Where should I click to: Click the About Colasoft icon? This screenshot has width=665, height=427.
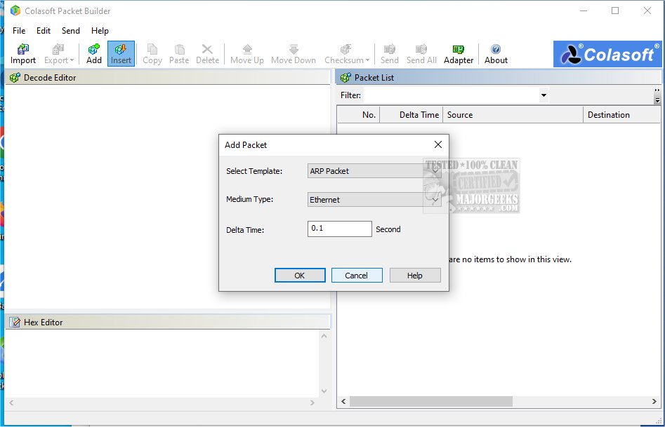point(495,52)
